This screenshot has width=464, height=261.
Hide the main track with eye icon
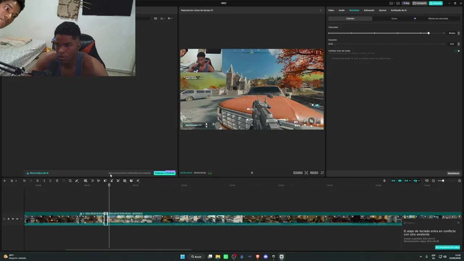tap(13, 219)
